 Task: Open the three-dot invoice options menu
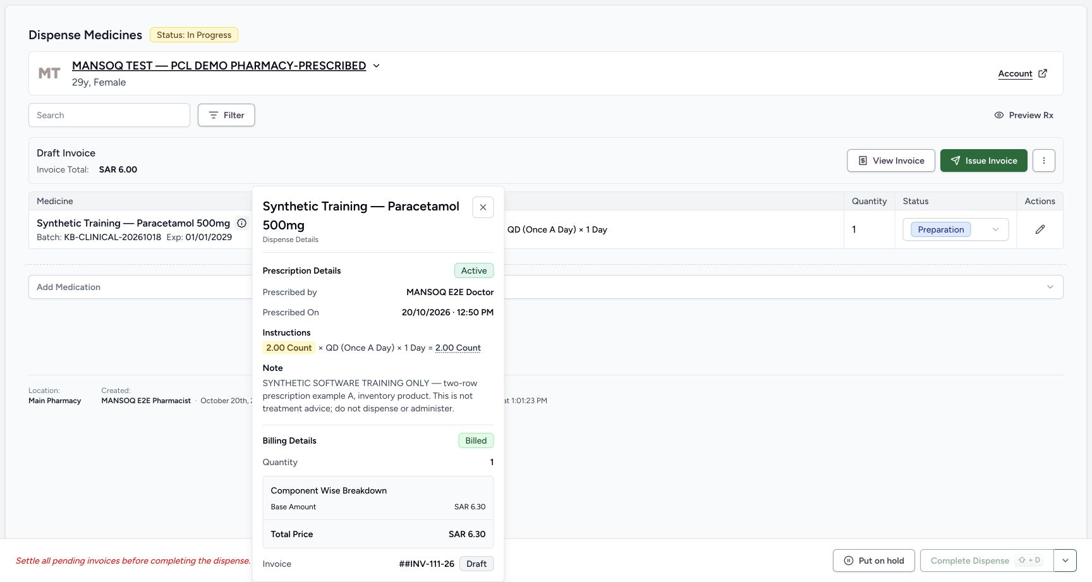click(x=1044, y=161)
